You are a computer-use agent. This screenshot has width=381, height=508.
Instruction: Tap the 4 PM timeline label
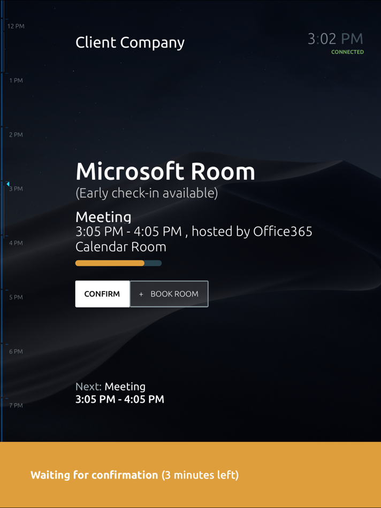click(16, 243)
